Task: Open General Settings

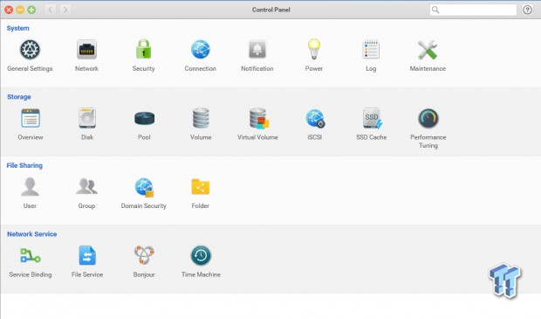Action: tap(30, 50)
